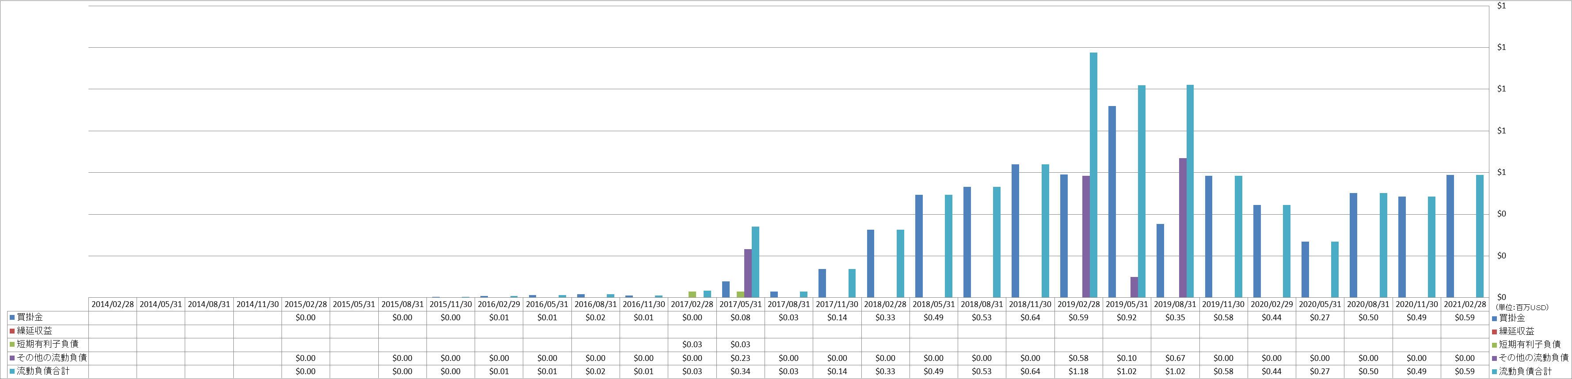
Task: Select the 2015/02/28 date column header
Action: [306, 304]
